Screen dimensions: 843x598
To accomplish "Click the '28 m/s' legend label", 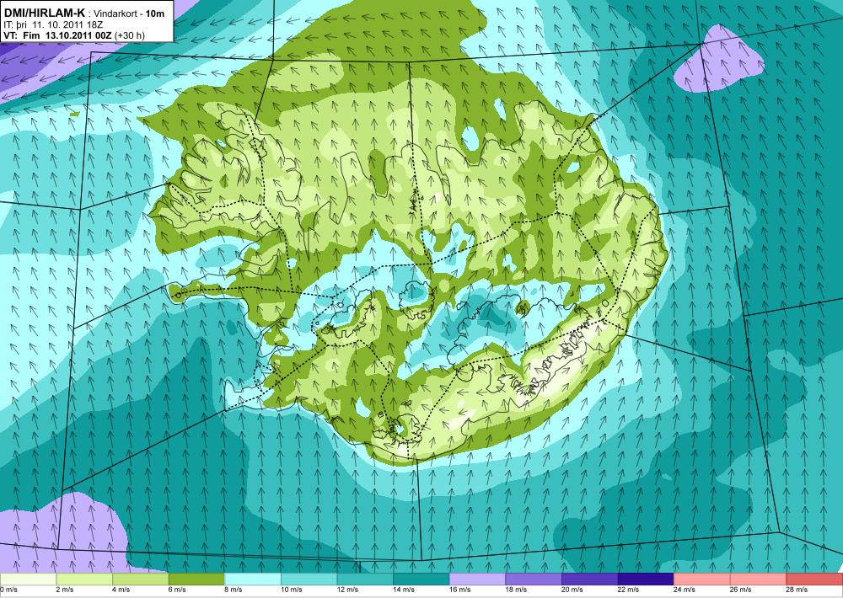I will click(x=797, y=590).
